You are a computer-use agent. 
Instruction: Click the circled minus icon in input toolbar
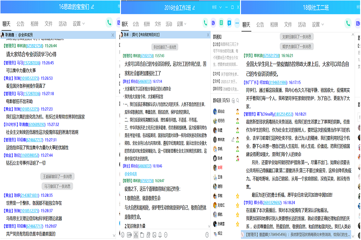coord(166,235)
